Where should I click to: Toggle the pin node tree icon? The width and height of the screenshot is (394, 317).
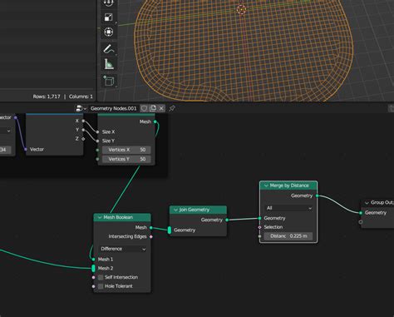click(172, 108)
